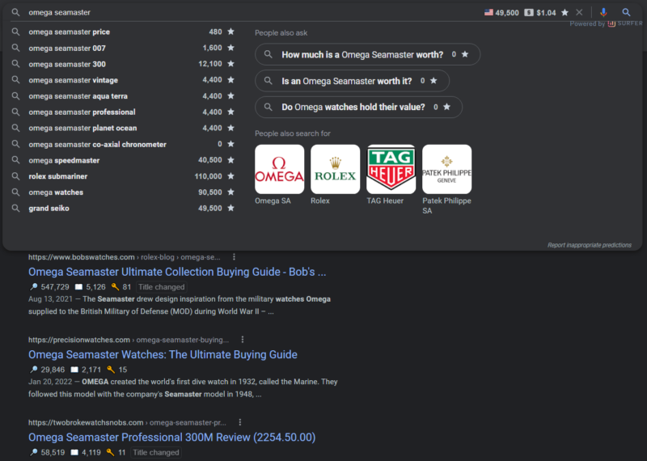This screenshot has width=647, height=461.
Task: Star the omega seamaster planet ocean keyword
Action: coord(231,128)
